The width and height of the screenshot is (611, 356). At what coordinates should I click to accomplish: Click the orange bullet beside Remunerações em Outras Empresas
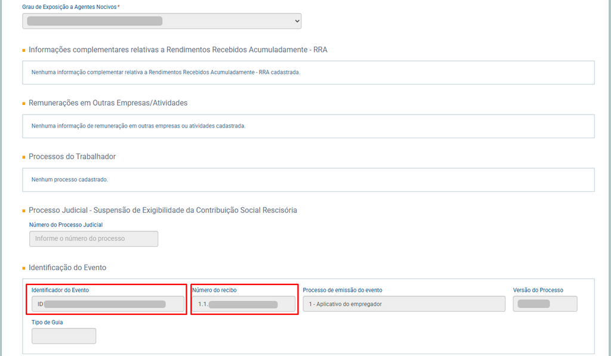(24, 104)
